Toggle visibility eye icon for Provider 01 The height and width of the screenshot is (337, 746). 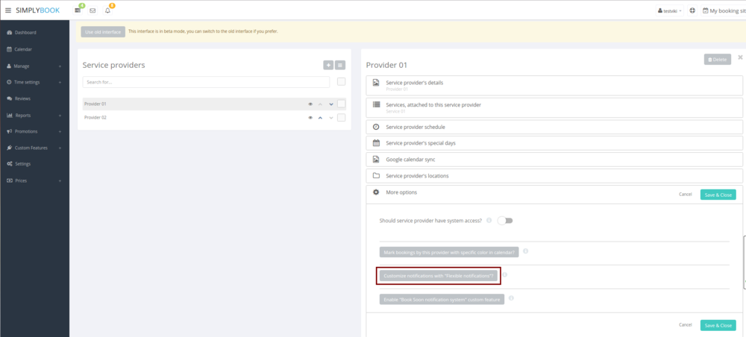click(x=310, y=104)
